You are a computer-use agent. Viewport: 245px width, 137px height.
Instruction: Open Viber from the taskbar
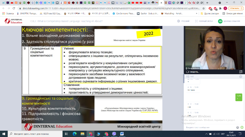(114, 134)
